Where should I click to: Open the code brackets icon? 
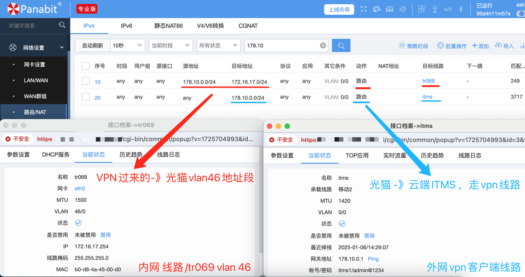point(448,9)
